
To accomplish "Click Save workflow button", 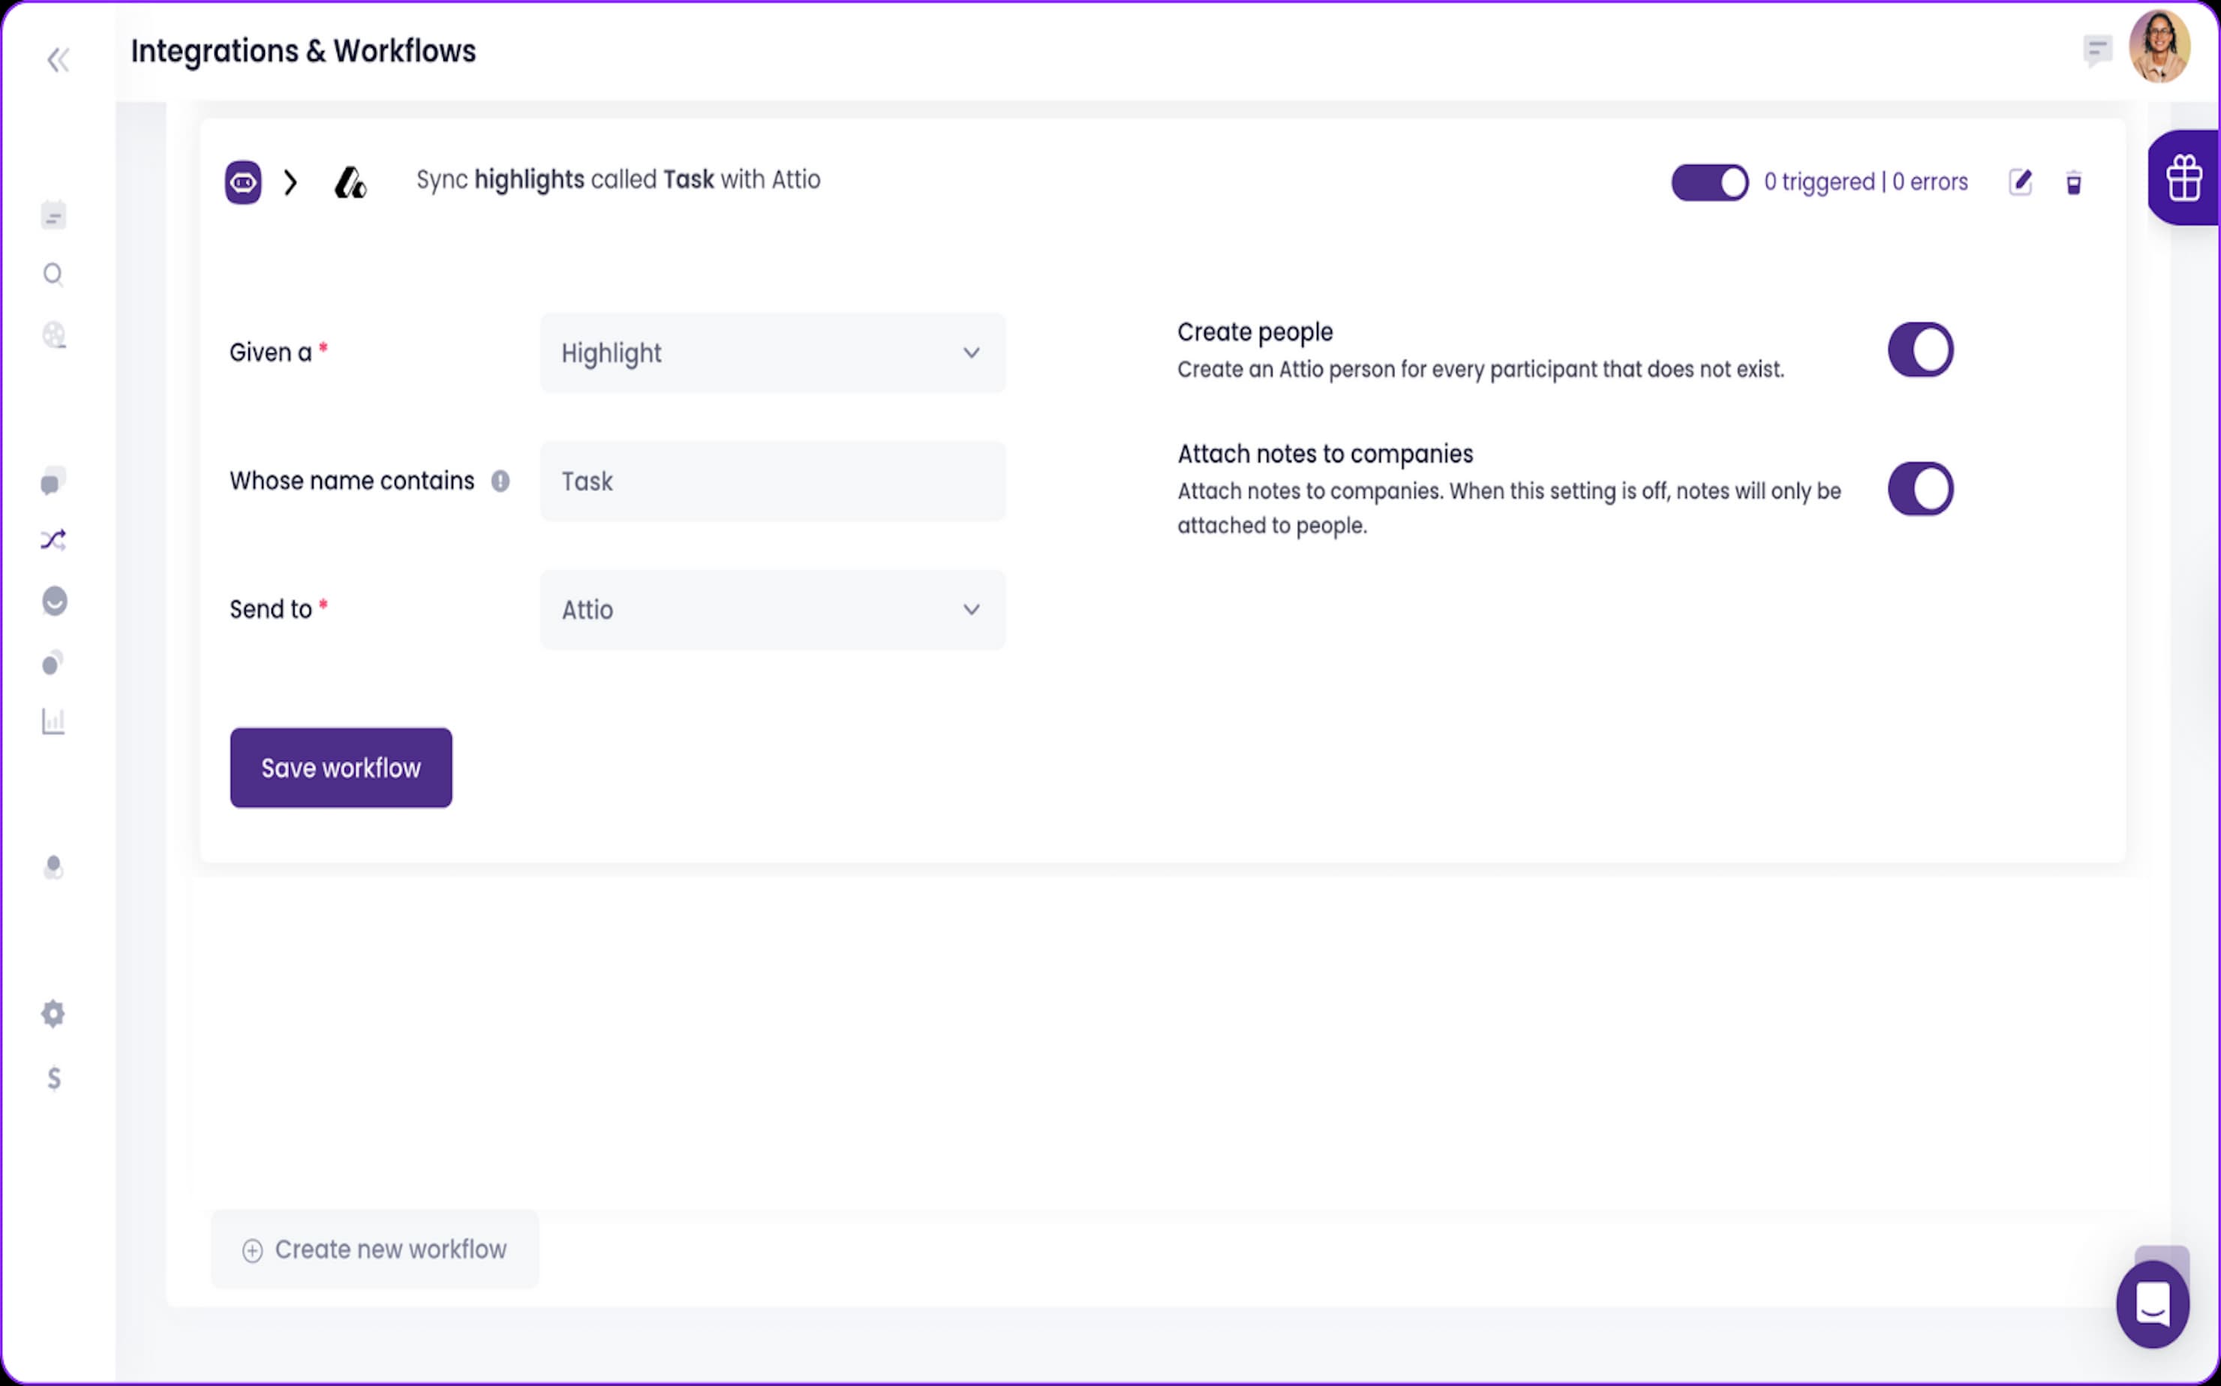I will 340,767.
